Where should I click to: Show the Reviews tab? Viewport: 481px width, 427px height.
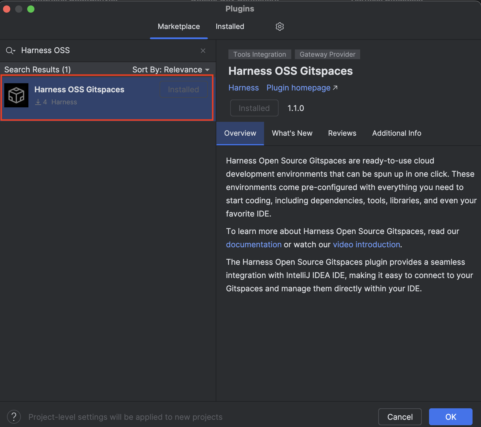[342, 133]
